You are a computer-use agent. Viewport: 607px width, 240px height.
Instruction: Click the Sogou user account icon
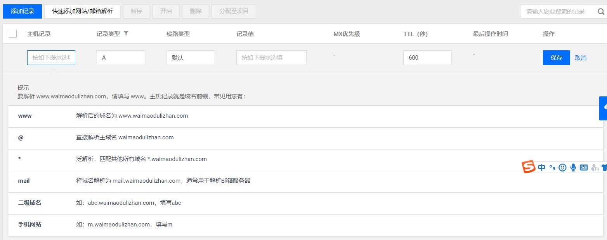pyautogui.click(x=595, y=168)
